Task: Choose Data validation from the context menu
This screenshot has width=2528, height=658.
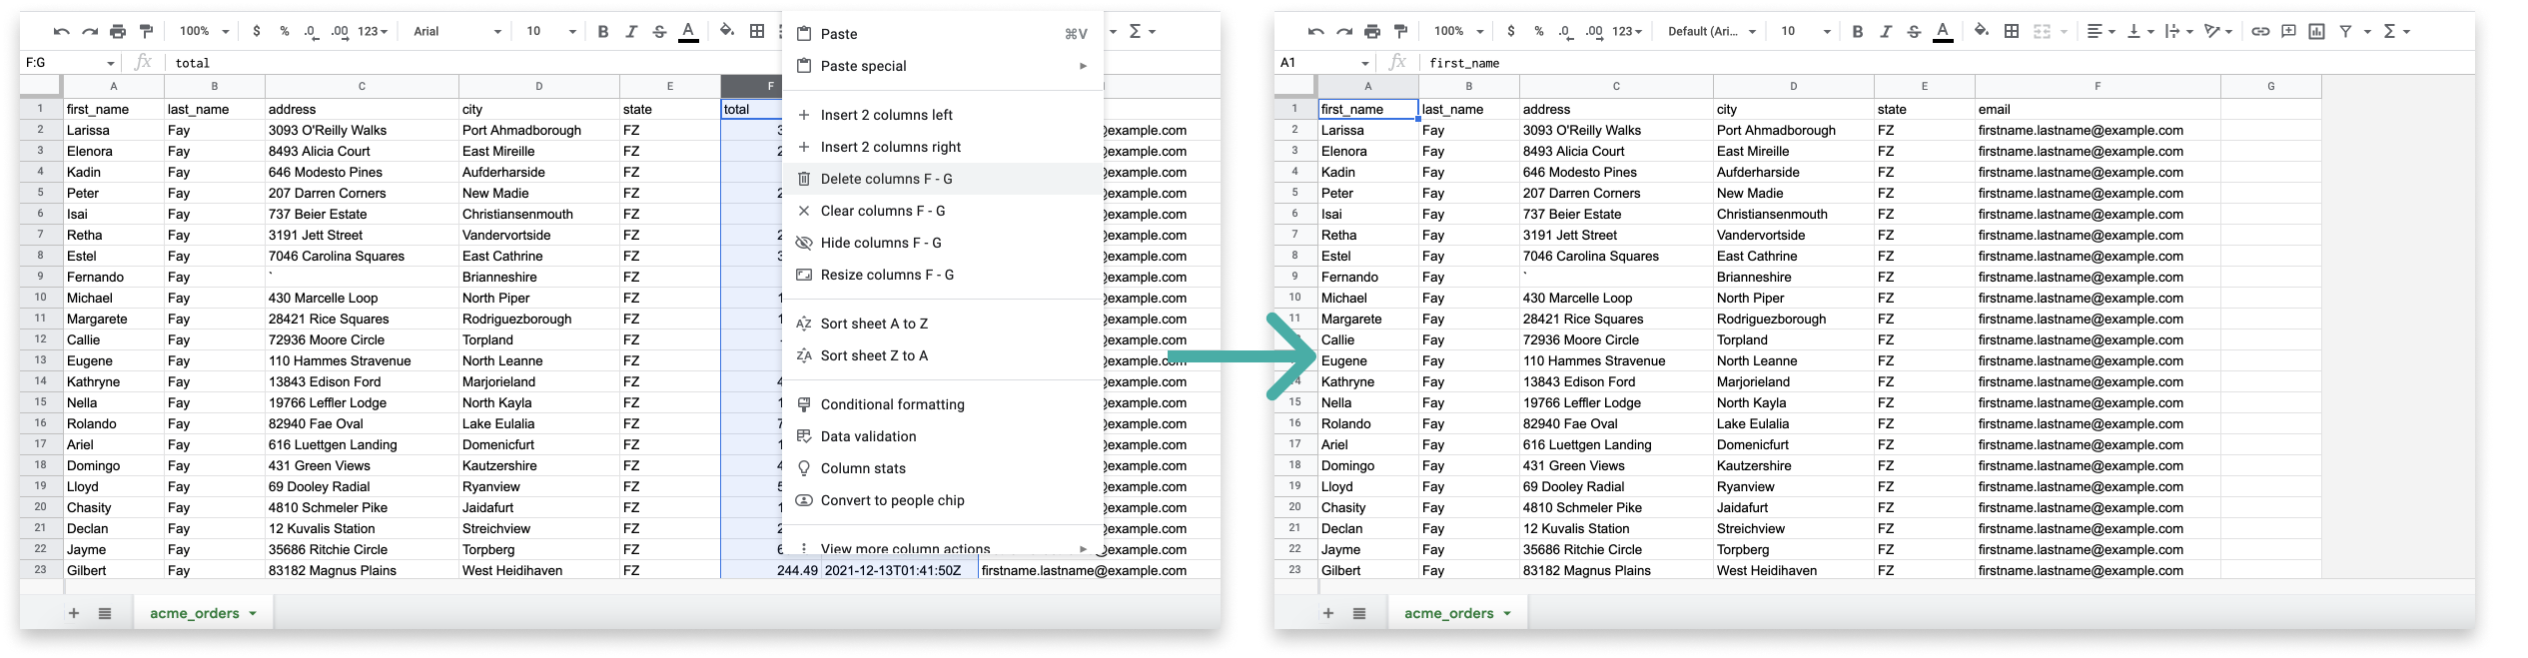Action: [943, 436]
